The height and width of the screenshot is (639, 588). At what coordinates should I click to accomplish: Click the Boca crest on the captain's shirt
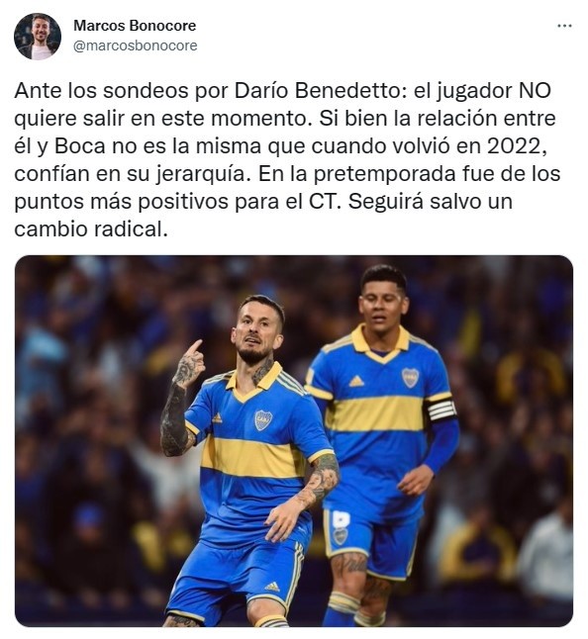pos(410,378)
